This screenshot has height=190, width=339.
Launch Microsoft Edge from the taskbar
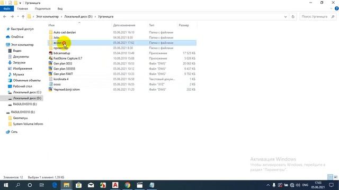click(x=54, y=185)
